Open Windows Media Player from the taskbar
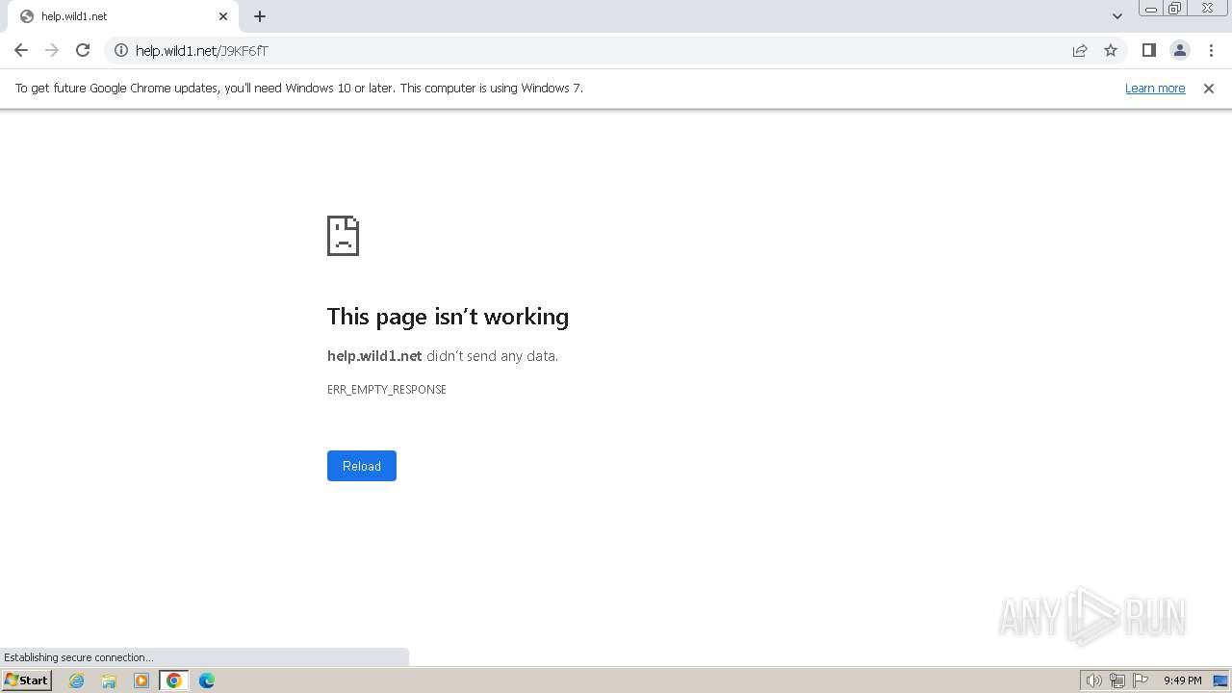 [141, 680]
